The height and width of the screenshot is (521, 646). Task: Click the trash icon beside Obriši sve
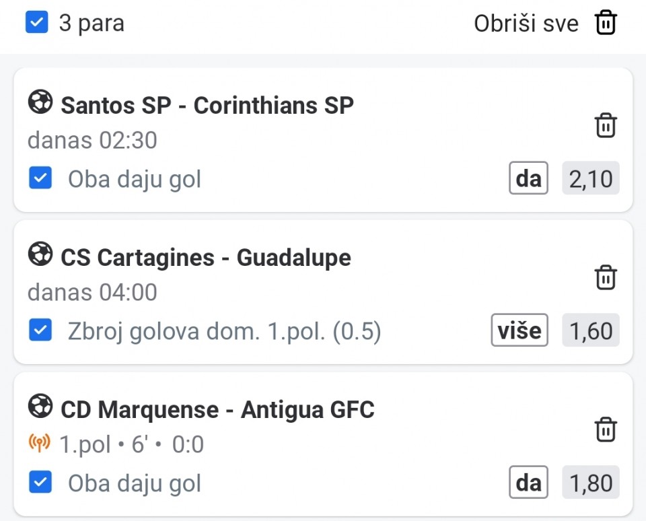click(x=606, y=23)
